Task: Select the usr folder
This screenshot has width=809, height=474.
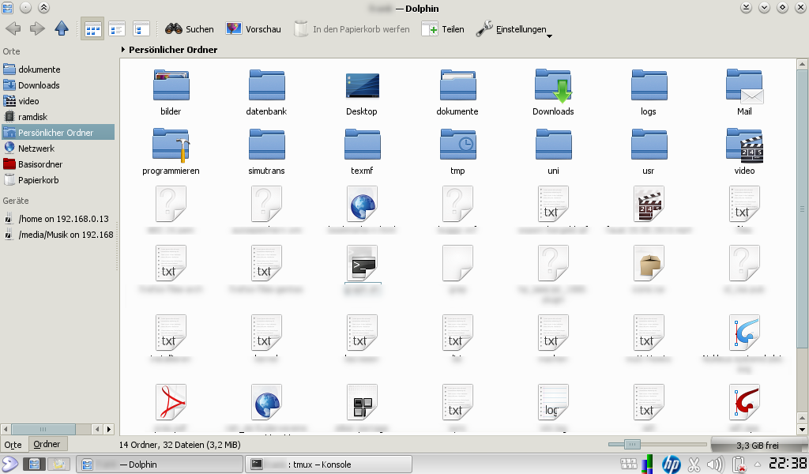Action: [649, 151]
